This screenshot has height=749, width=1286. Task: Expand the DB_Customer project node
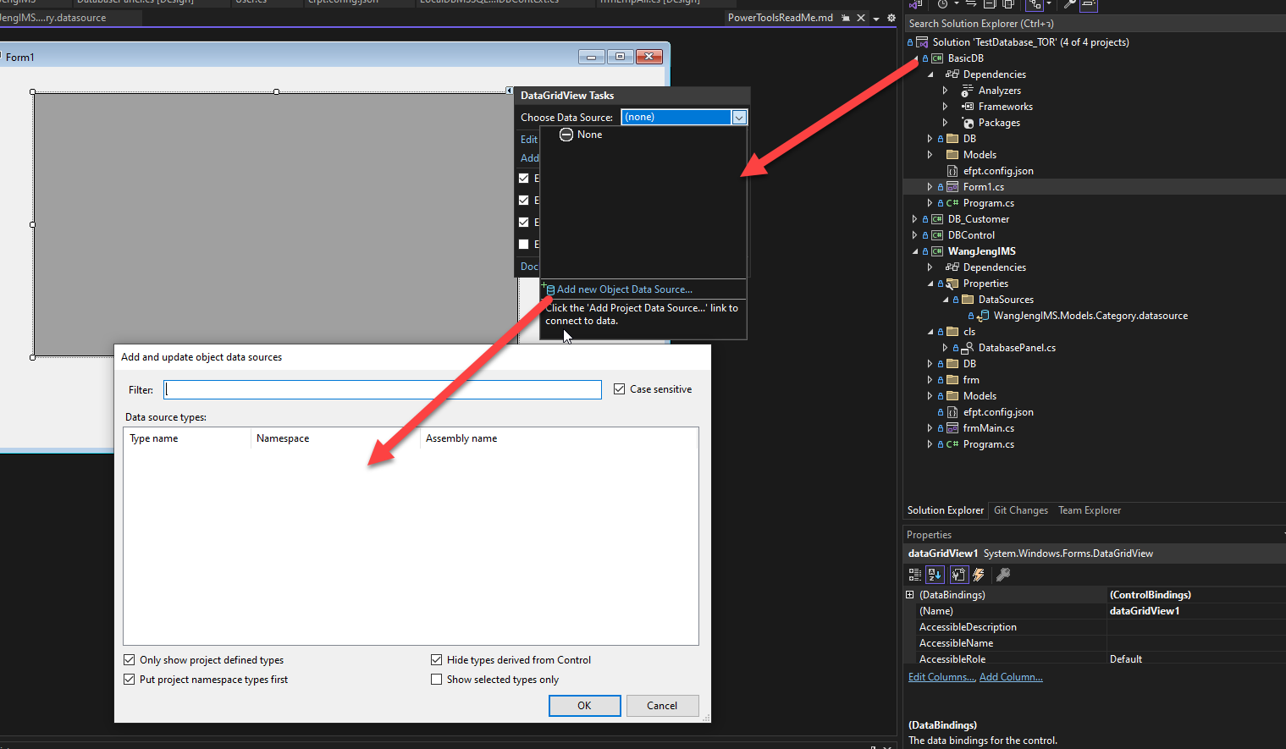pyautogui.click(x=914, y=219)
